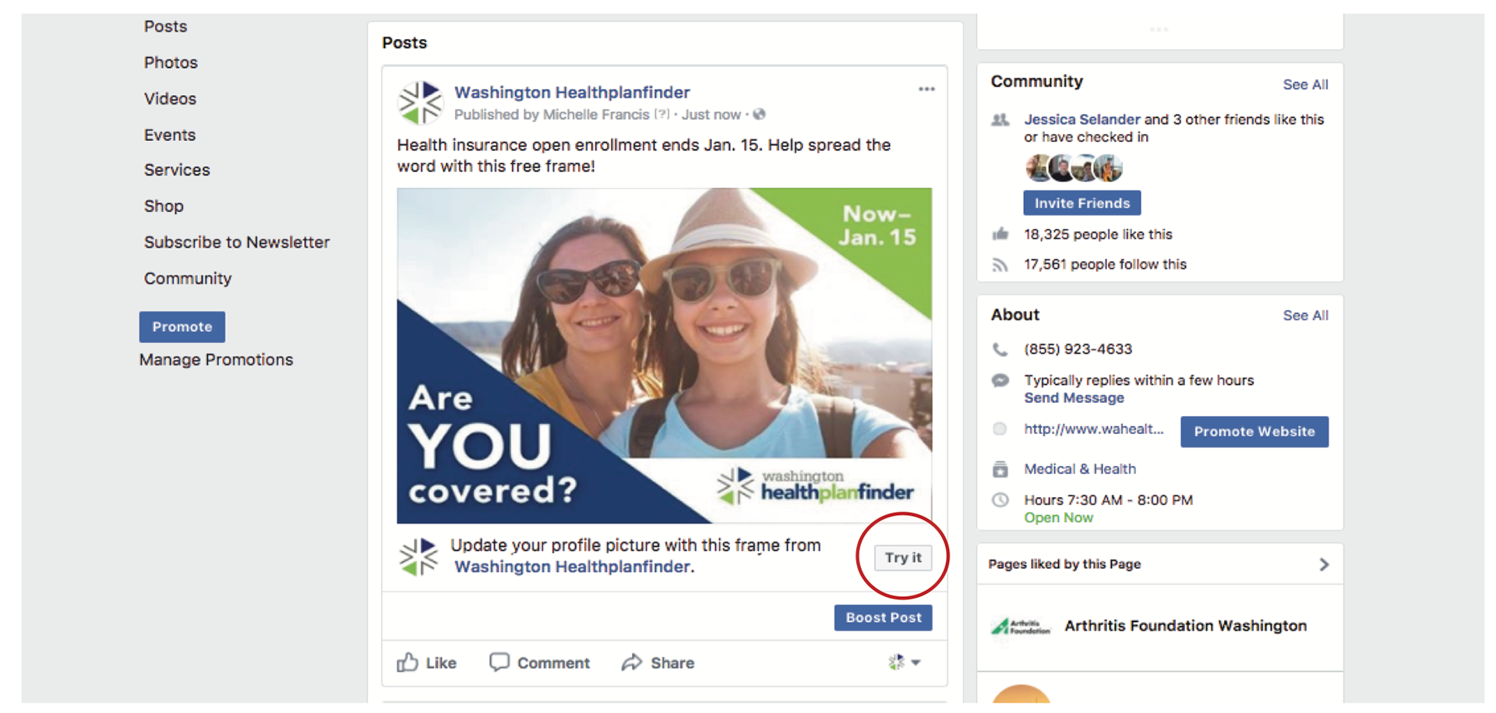
Task: Open the wahealt website link
Action: (x=1093, y=429)
